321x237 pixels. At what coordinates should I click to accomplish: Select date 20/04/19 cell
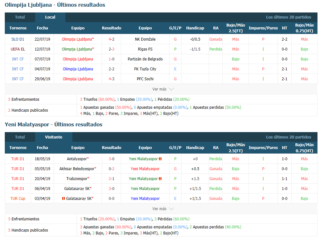click(42, 179)
